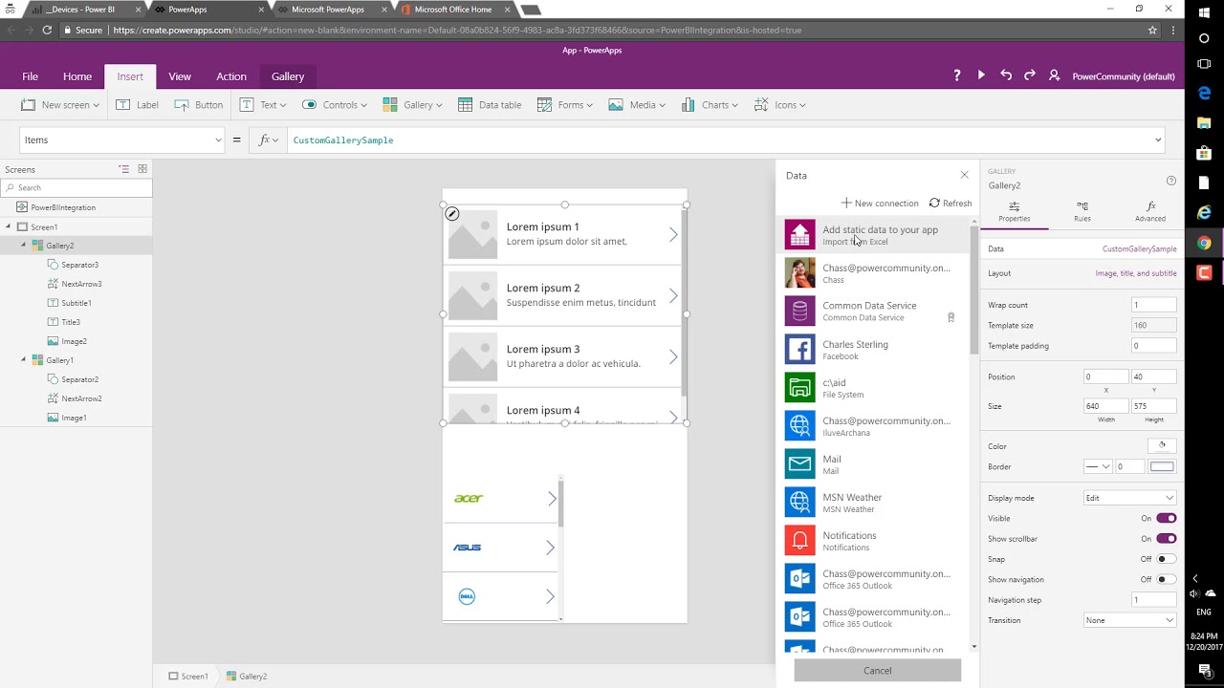Click the help question mark icon
The width and height of the screenshot is (1224, 688).
pyautogui.click(x=956, y=75)
